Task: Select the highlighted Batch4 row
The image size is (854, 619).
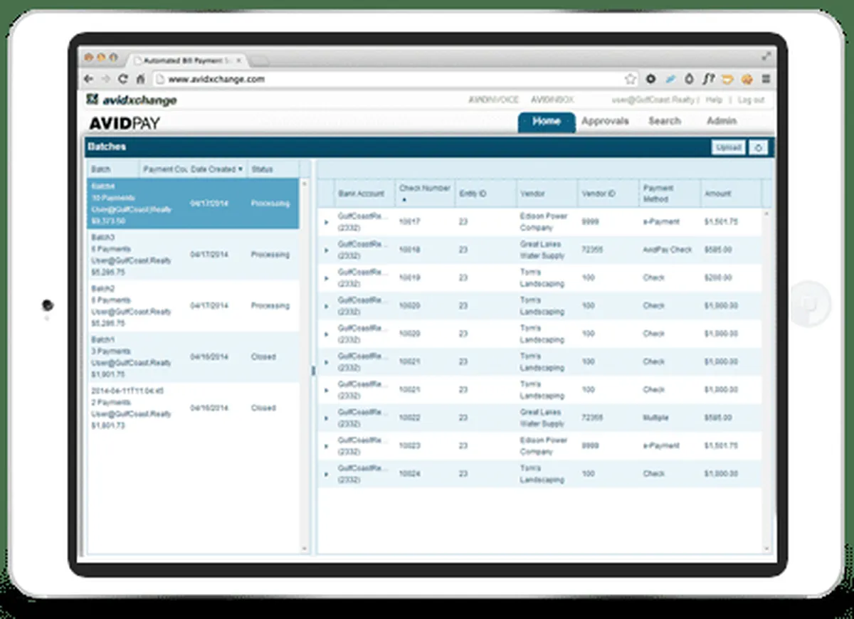Action: coord(193,203)
